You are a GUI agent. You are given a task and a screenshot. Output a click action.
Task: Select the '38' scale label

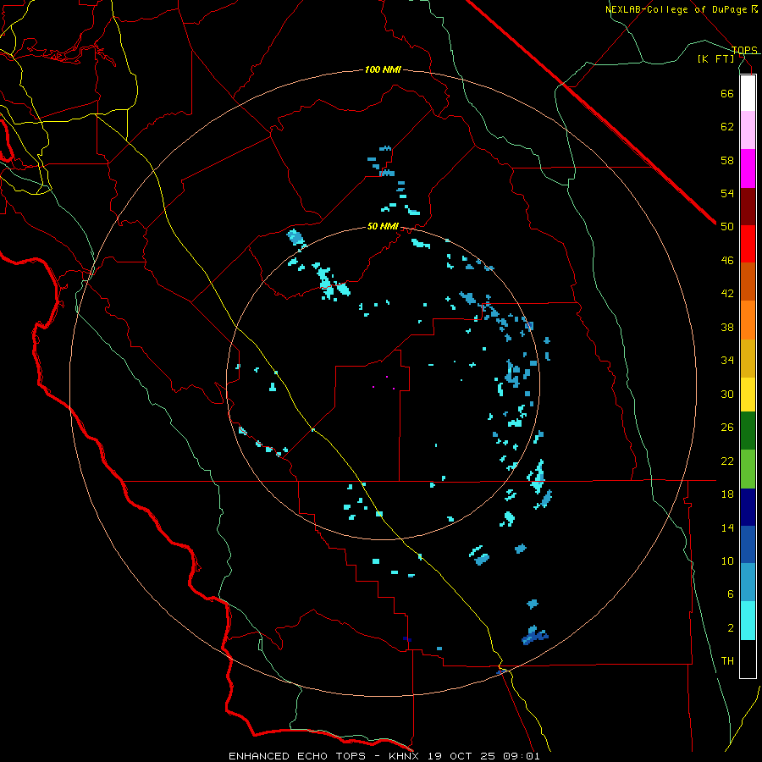coord(727,327)
